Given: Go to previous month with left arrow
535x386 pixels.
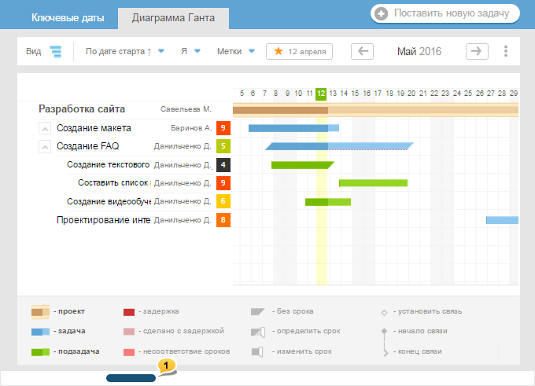Looking at the screenshot, I should (362, 52).
